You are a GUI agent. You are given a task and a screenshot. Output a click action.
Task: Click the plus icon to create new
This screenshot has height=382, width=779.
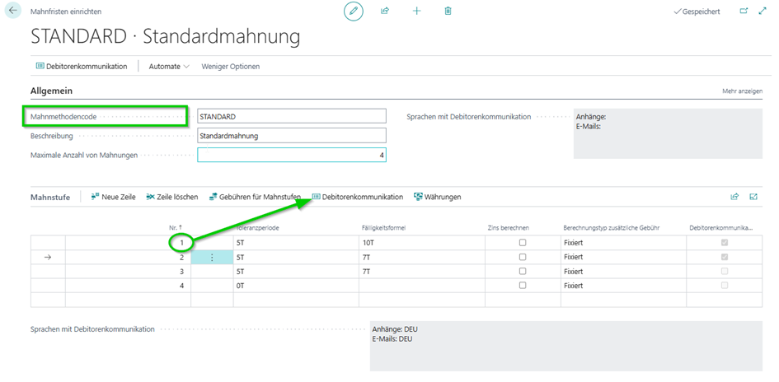pyautogui.click(x=416, y=12)
